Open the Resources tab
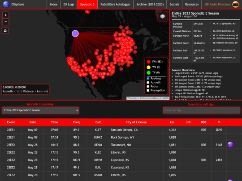The image size is (242, 181). [192, 4]
